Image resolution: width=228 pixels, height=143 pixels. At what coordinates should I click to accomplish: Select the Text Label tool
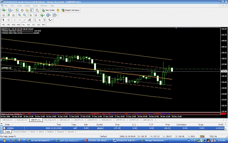pyautogui.click(x=45, y=20)
